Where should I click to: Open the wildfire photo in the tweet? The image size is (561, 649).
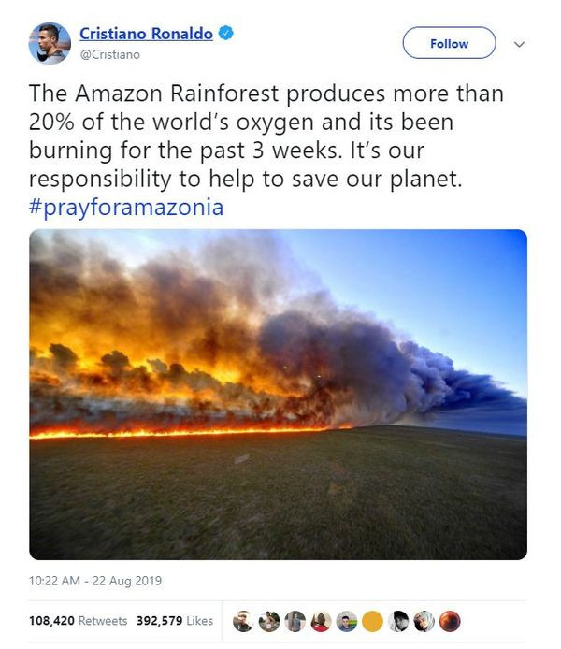click(278, 394)
